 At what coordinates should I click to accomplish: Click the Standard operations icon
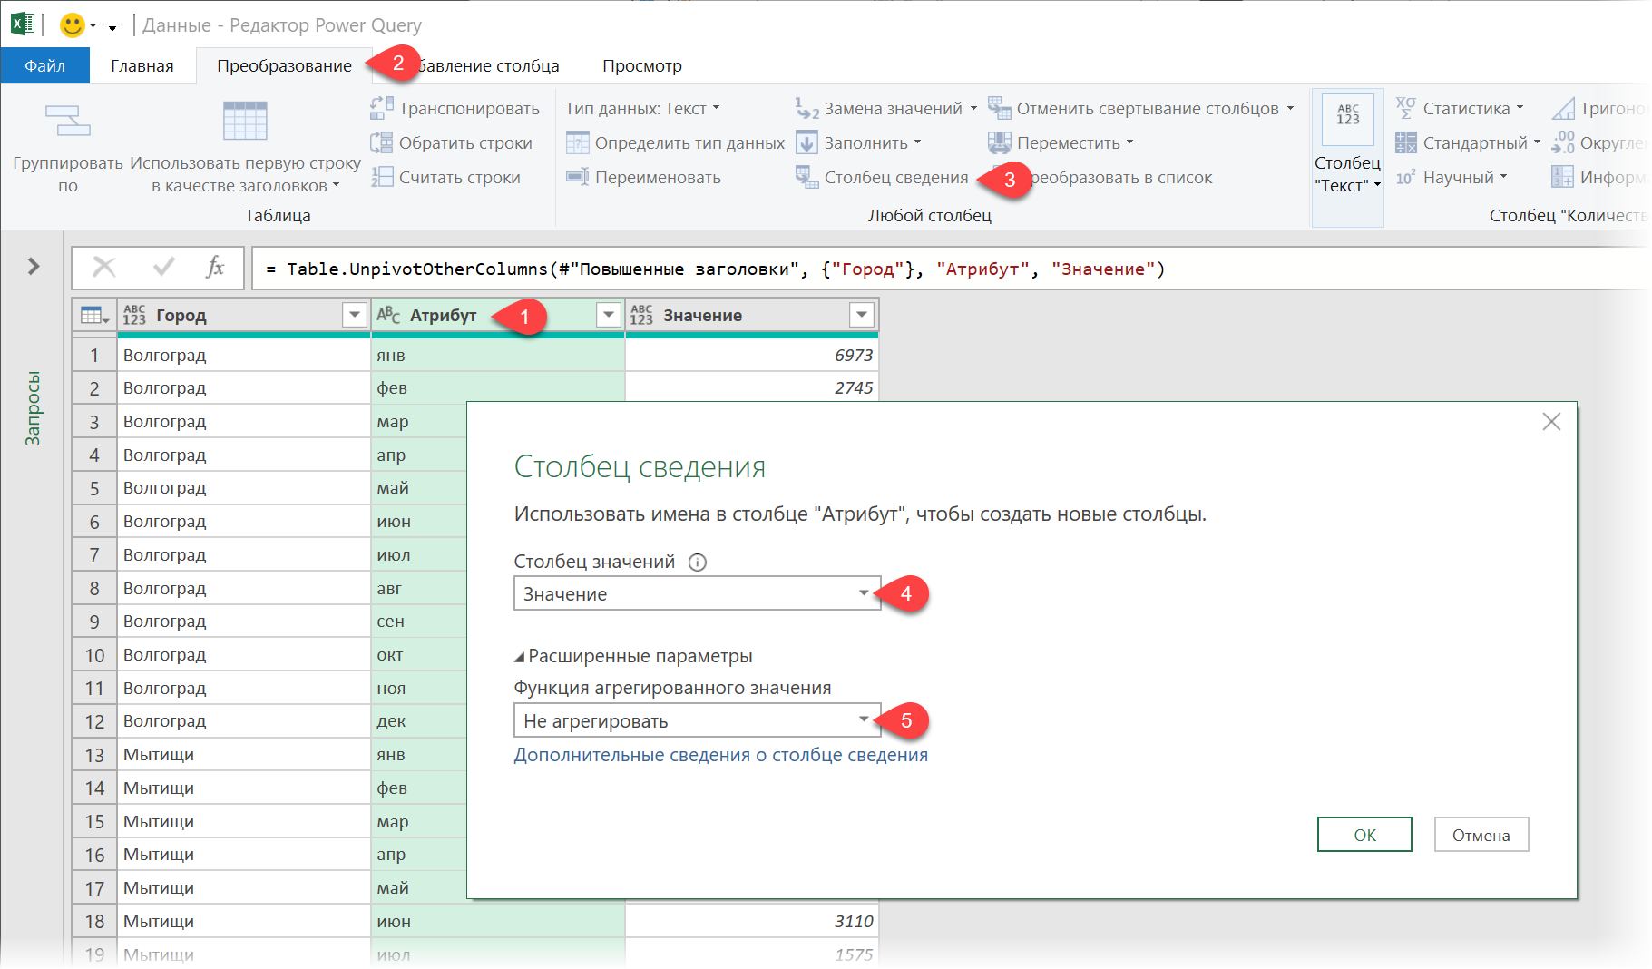pyautogui.click(x=1406, y=142)
